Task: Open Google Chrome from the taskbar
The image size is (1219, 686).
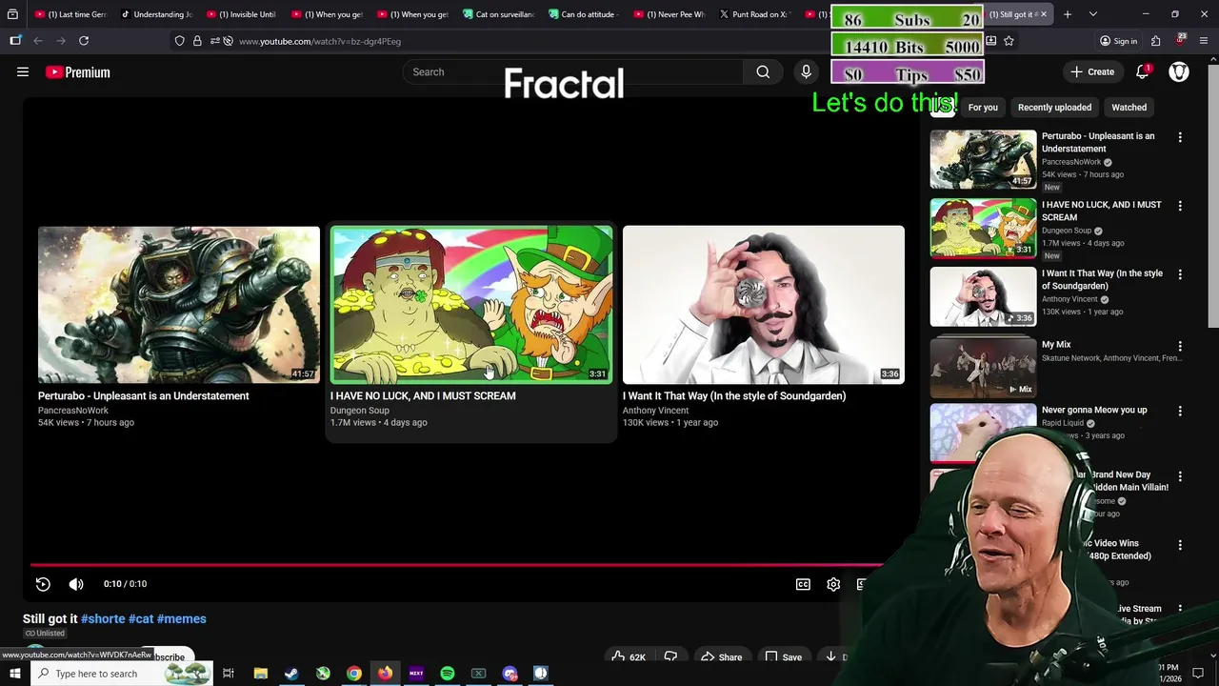Action: [353, 674]
